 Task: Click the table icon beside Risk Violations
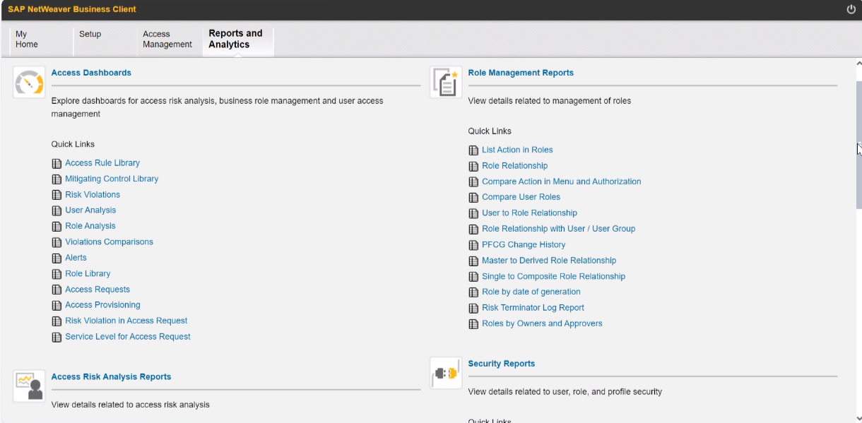57,195
